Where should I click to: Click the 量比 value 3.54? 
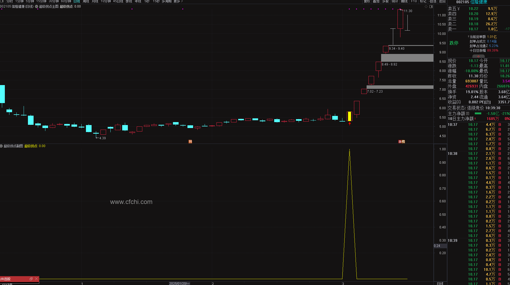[506, 81]
